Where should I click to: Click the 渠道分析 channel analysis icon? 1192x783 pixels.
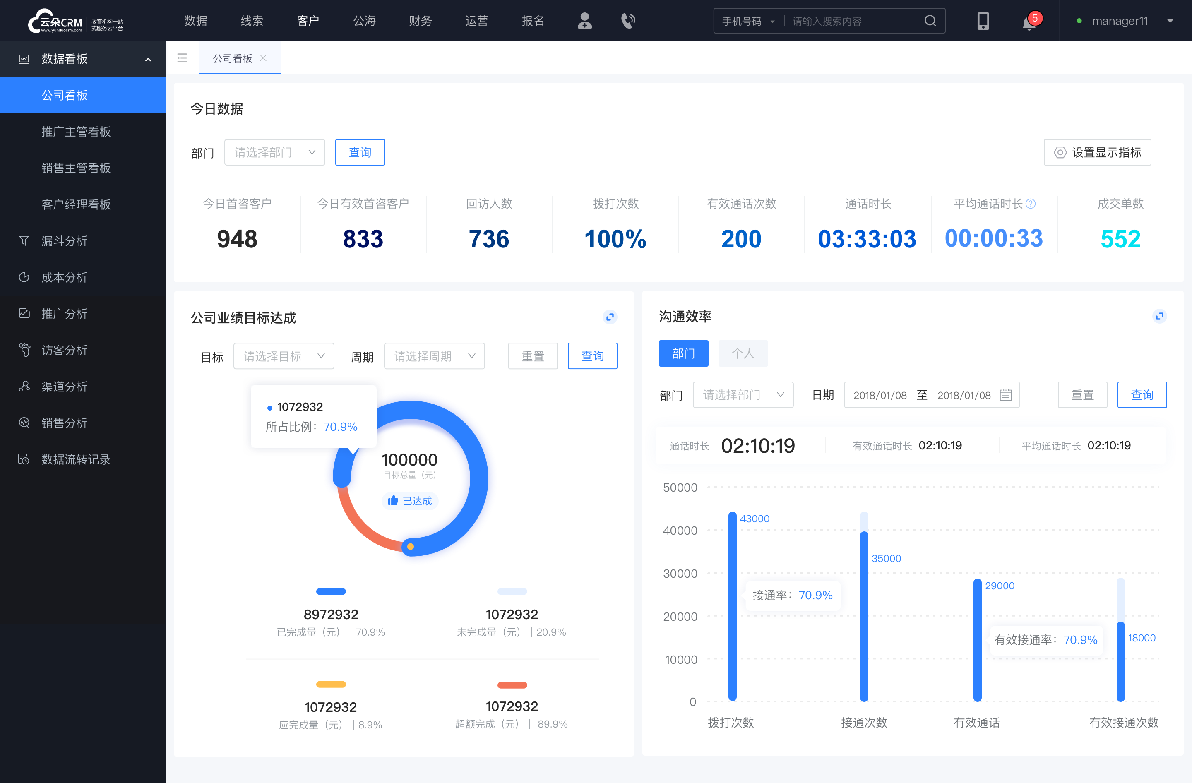click(x=24, y=385)
